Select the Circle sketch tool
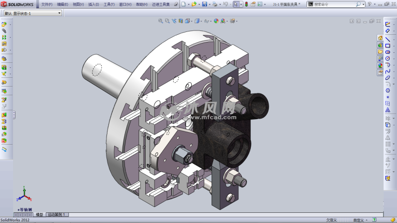Image resolution: width=397 pixels, height=223 pixels. (387, 59)
